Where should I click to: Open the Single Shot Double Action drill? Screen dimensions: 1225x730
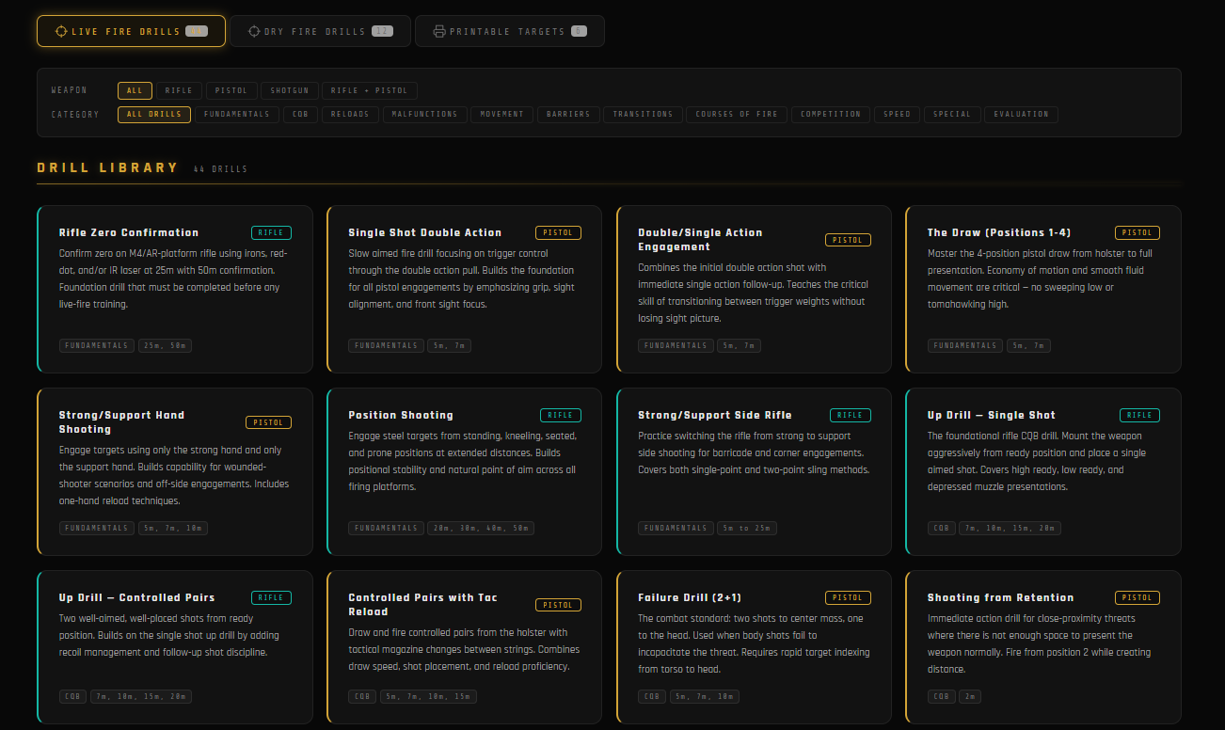pyautogui.click(x=464, y=289)
